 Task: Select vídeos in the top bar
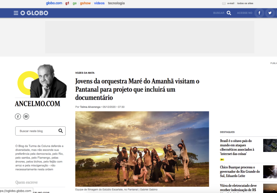pyautogui.click(x=99, y=3)
